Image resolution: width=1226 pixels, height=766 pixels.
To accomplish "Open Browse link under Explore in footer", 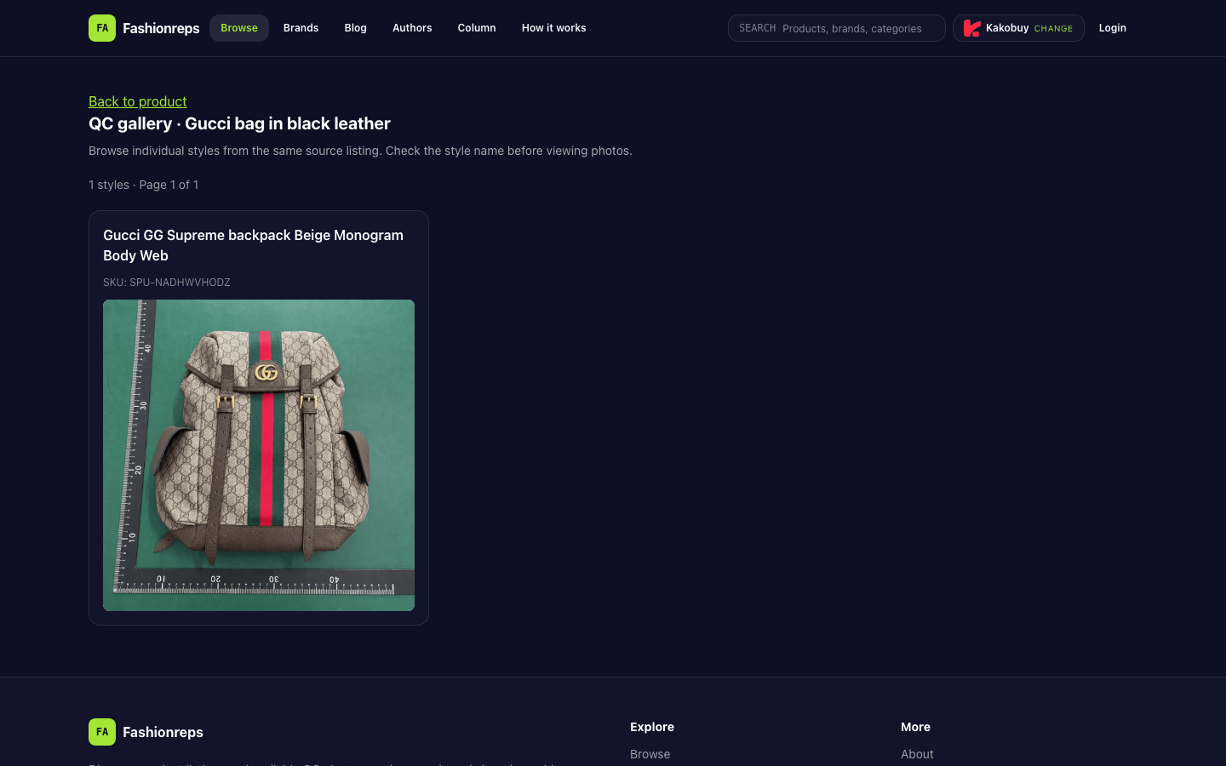I will tap(650, 754).
